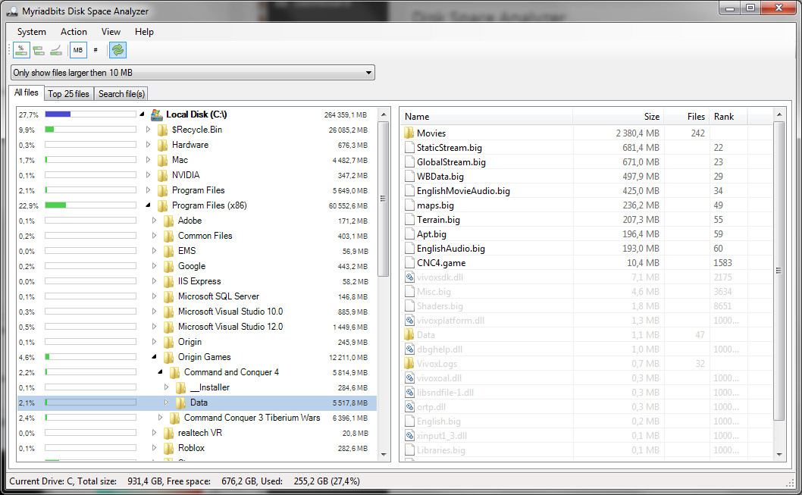
Task: Click the Adobe folder icon
Action: [169, 221]
